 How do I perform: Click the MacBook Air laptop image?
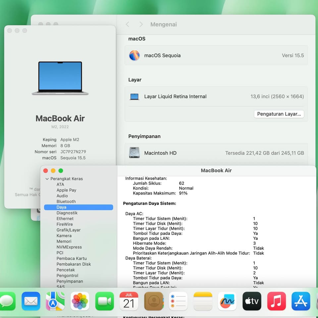[60, 78]
